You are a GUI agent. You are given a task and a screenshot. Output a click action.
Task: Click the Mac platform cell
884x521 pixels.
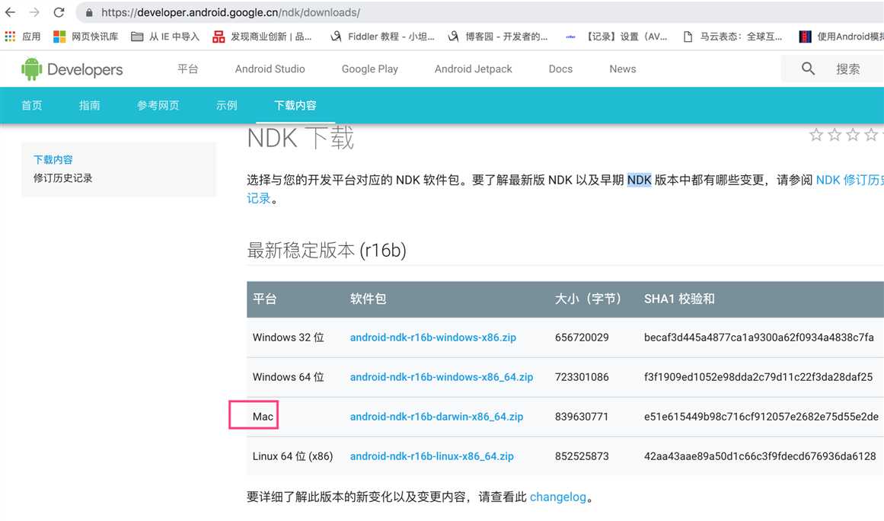(x=263, y=417)
